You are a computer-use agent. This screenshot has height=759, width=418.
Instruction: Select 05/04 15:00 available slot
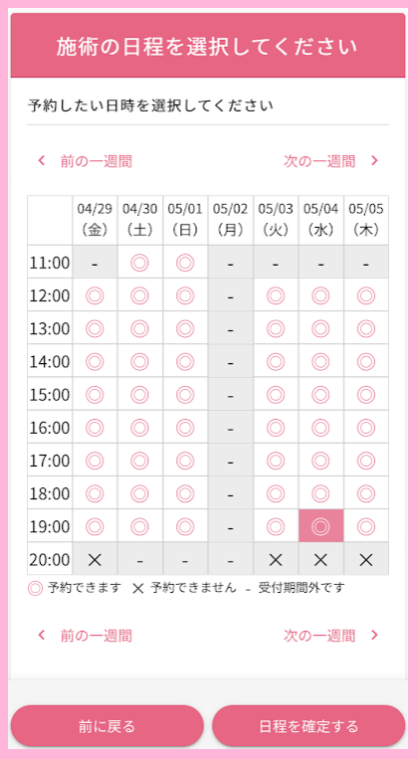321,394
